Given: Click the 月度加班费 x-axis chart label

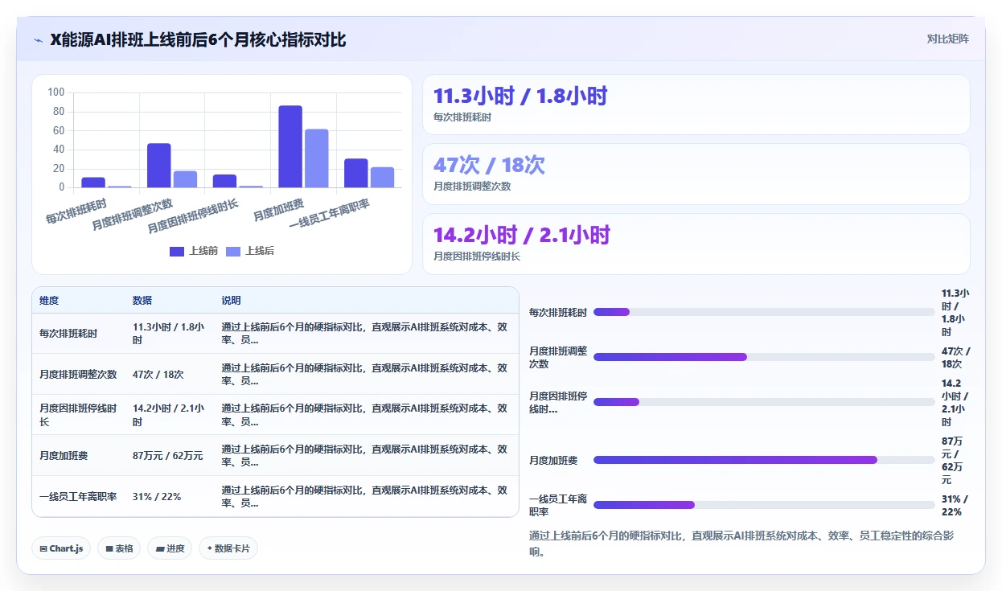Looking at the screenshot, I should pos(277,210).
